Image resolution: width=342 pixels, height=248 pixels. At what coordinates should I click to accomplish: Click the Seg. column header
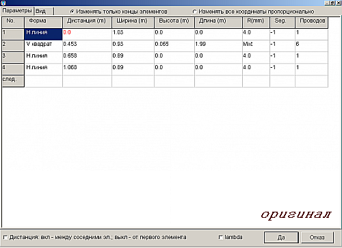click(282, 23)
